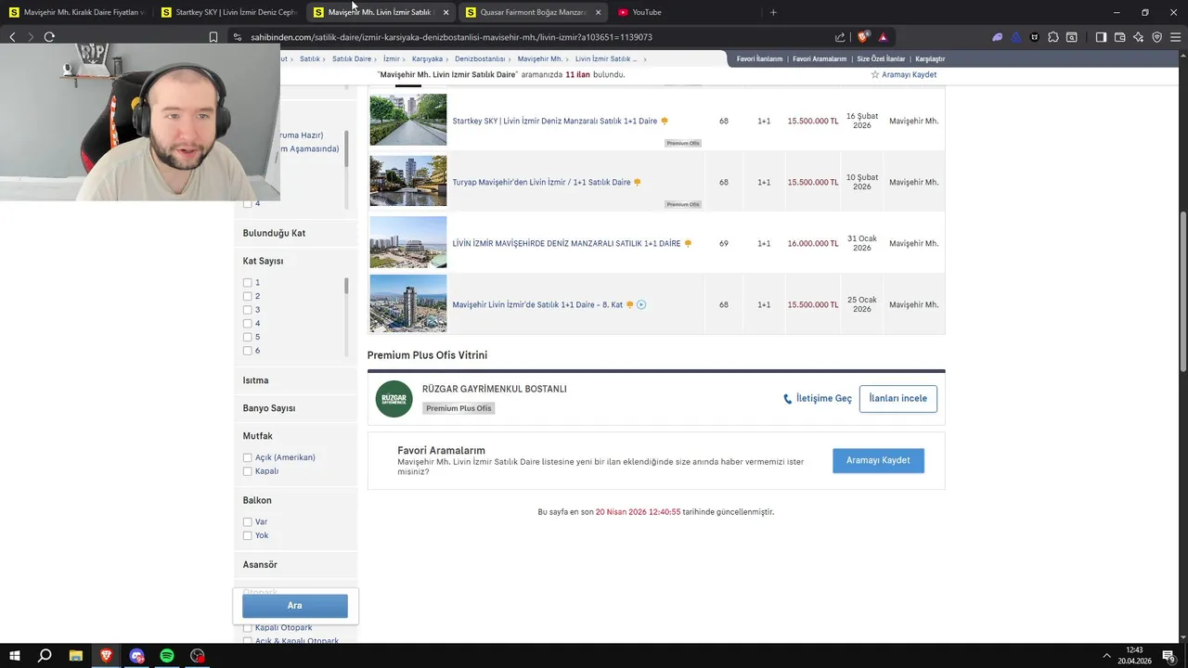Click the Kat Sayısı list scrollbar
Image resolution: width=1188 pixels, height=668 pixels.
[346, 286]
